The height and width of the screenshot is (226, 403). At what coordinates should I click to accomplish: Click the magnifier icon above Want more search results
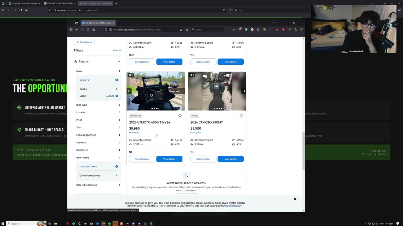tap(186, 175)
